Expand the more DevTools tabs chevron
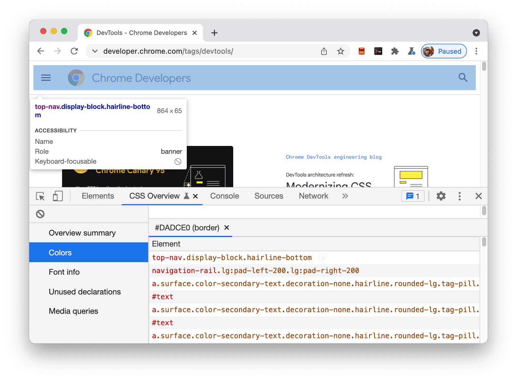Screen dimensions: 517x382 tap(345, 196)
